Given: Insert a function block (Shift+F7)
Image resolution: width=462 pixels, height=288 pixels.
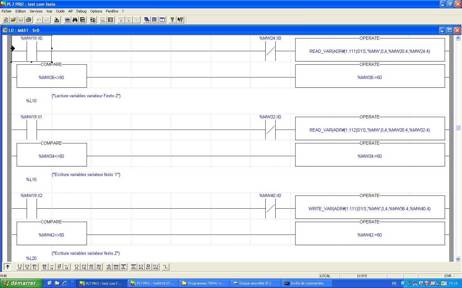Looking at the screenshot, I should point(148,267).
